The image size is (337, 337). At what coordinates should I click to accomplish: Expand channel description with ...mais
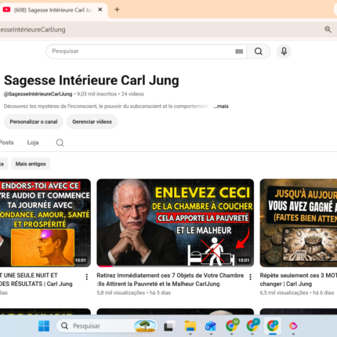pos(221,107)
